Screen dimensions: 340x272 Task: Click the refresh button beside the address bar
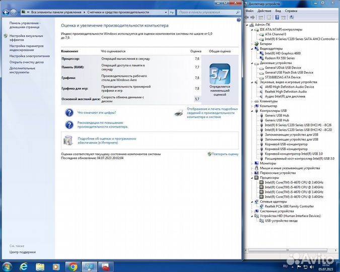pyautogui.click(x=172, y=13)
